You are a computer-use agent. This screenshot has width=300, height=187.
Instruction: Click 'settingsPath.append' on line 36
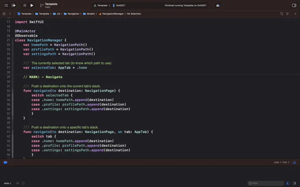pos(84,109)
